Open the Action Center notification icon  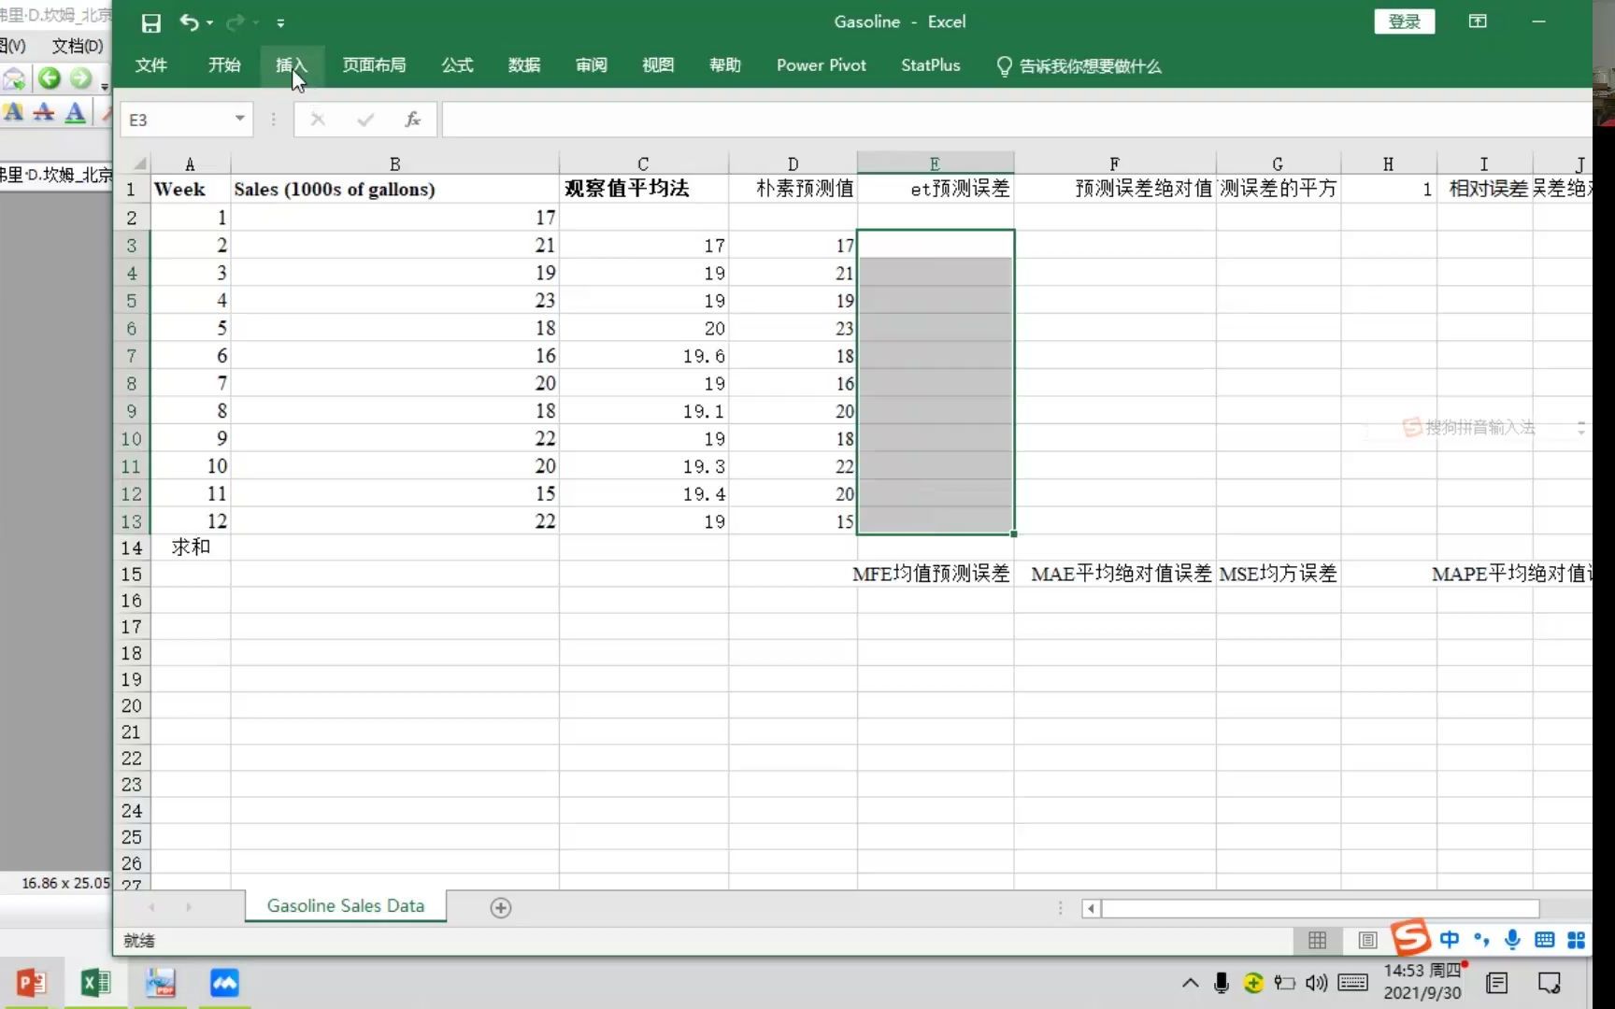pyautogui.click(x=1550, y=982)
